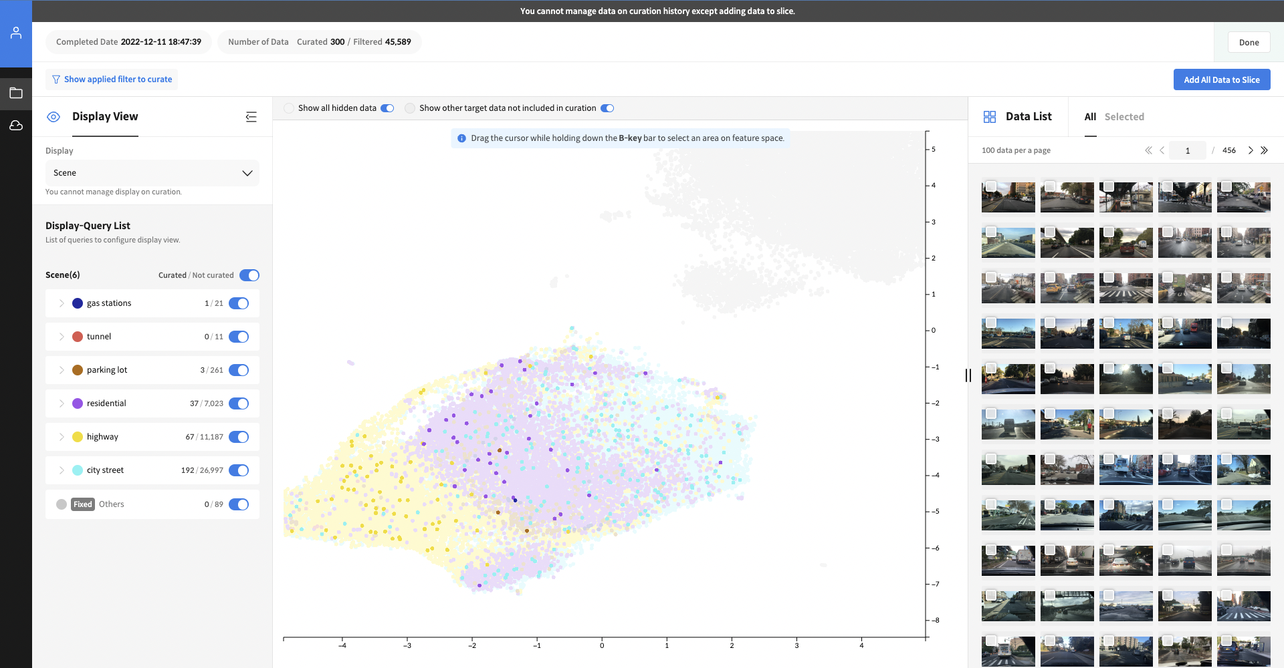Click the Fixed tag on Others row
The height and width of the screenshot is (668, 1284).
click(83, 504)
